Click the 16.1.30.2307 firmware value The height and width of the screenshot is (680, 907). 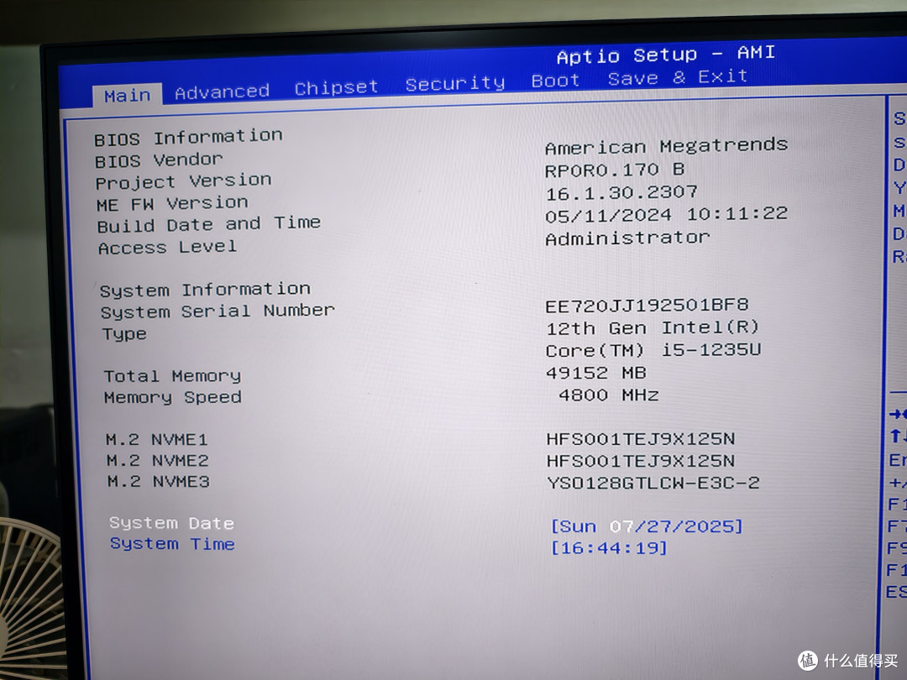[x=621, y=192]
